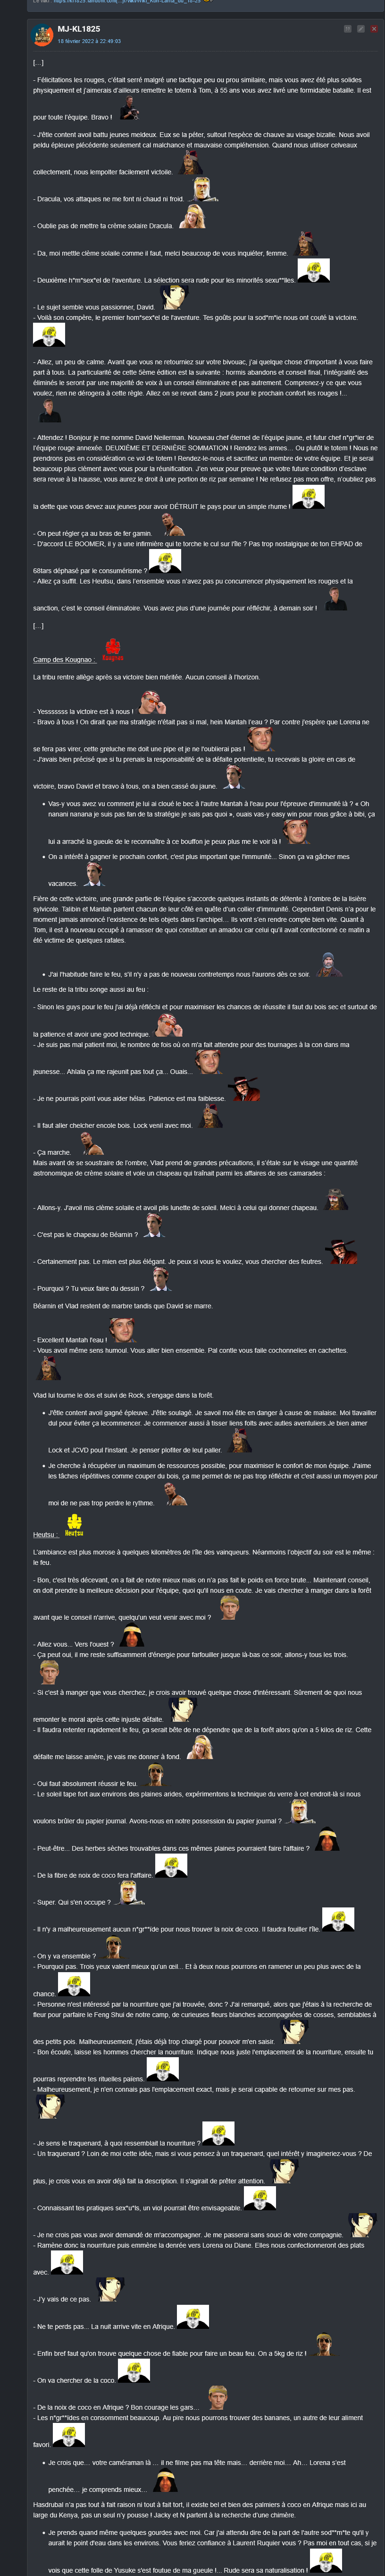Open the Heutsu underlined heading
Viewport: 385px width, 2576px height.
coord(45,1535)
